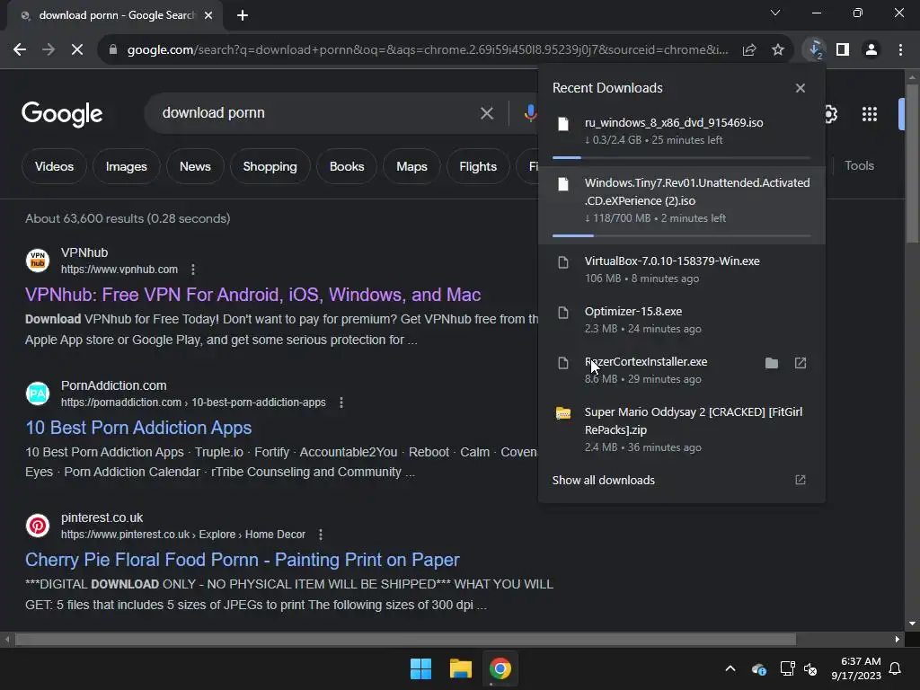Open the taskbar clock and date

click(856, 668)
